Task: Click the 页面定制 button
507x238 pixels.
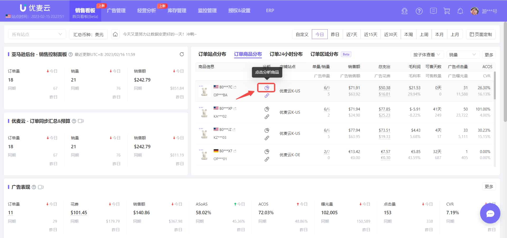Action: tap(481, 34)
